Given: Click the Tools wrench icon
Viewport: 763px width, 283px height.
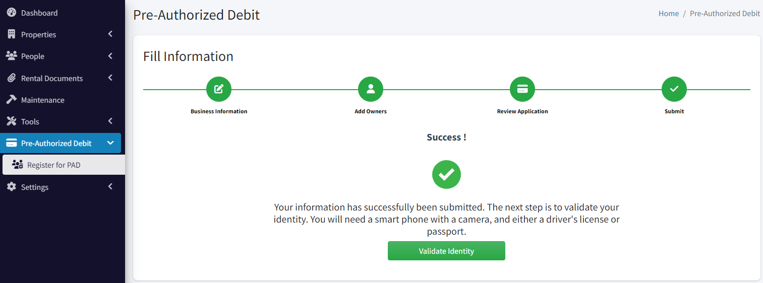Looking at the screenshot, I should click(x=11, y=121).
